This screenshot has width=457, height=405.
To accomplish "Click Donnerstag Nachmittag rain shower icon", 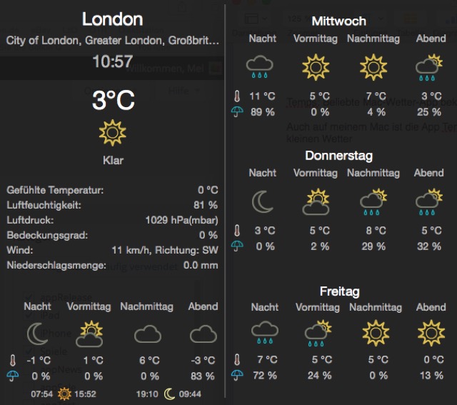I will [373, 202].
